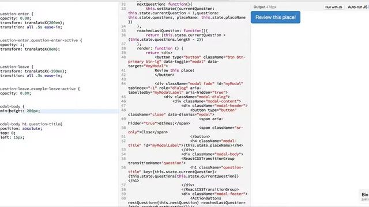369x207 pixels.
Task: Click the modal-content div on line 46
Action: [x=206, y=101]
